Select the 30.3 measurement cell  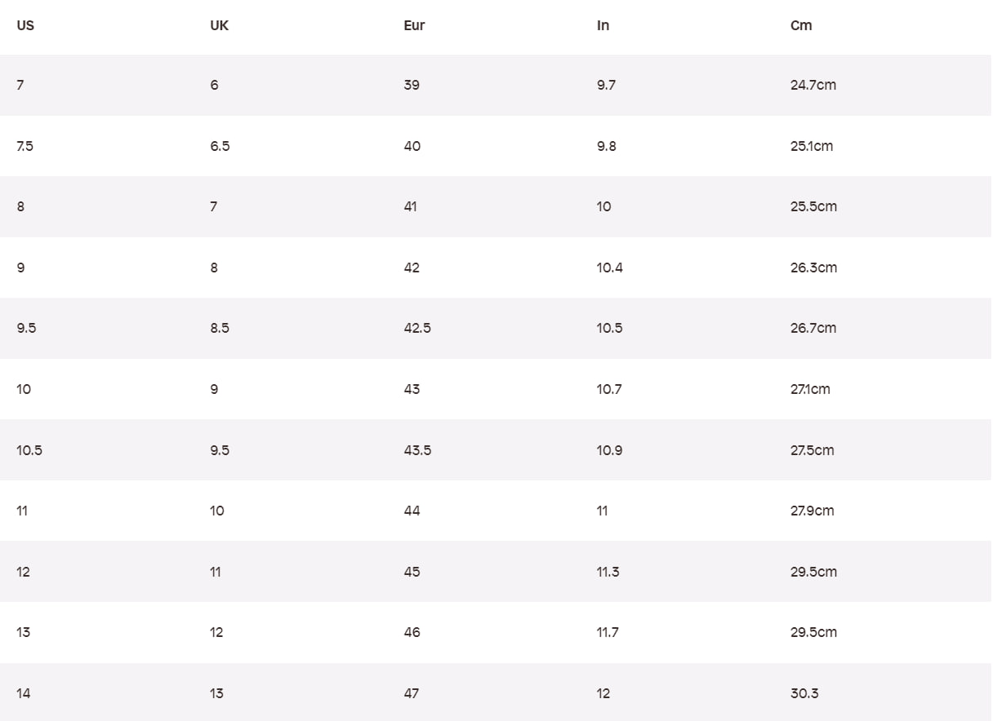pos(804,693)
